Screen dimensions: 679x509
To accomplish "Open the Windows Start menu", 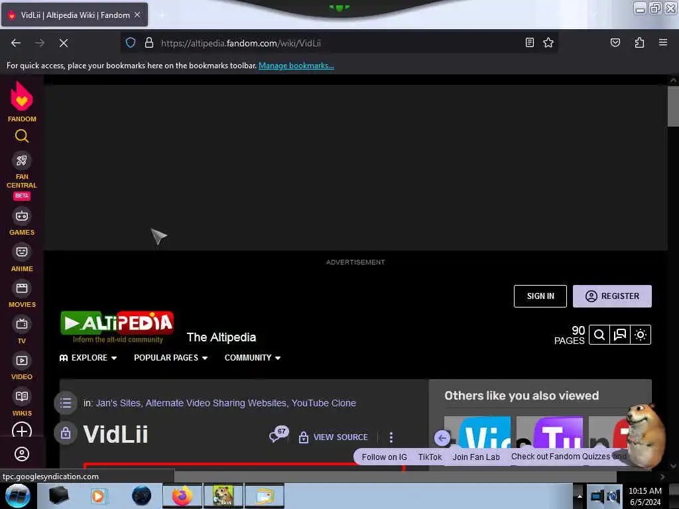I will (x=18, y=496).
